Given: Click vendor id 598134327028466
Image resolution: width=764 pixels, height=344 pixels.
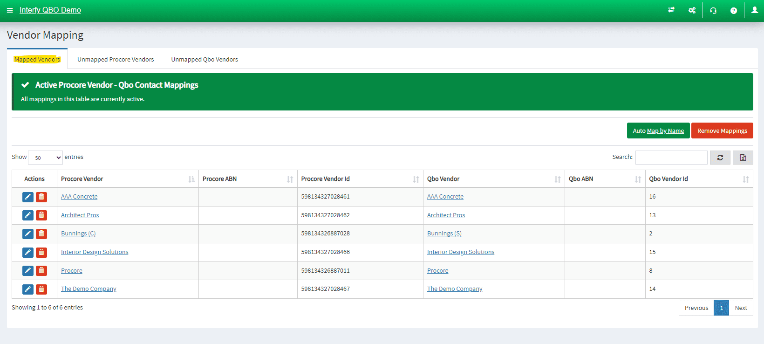Looking at the screenshot, I should pos(326,252).
